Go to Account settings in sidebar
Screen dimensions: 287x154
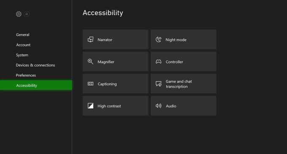[23, 45]
